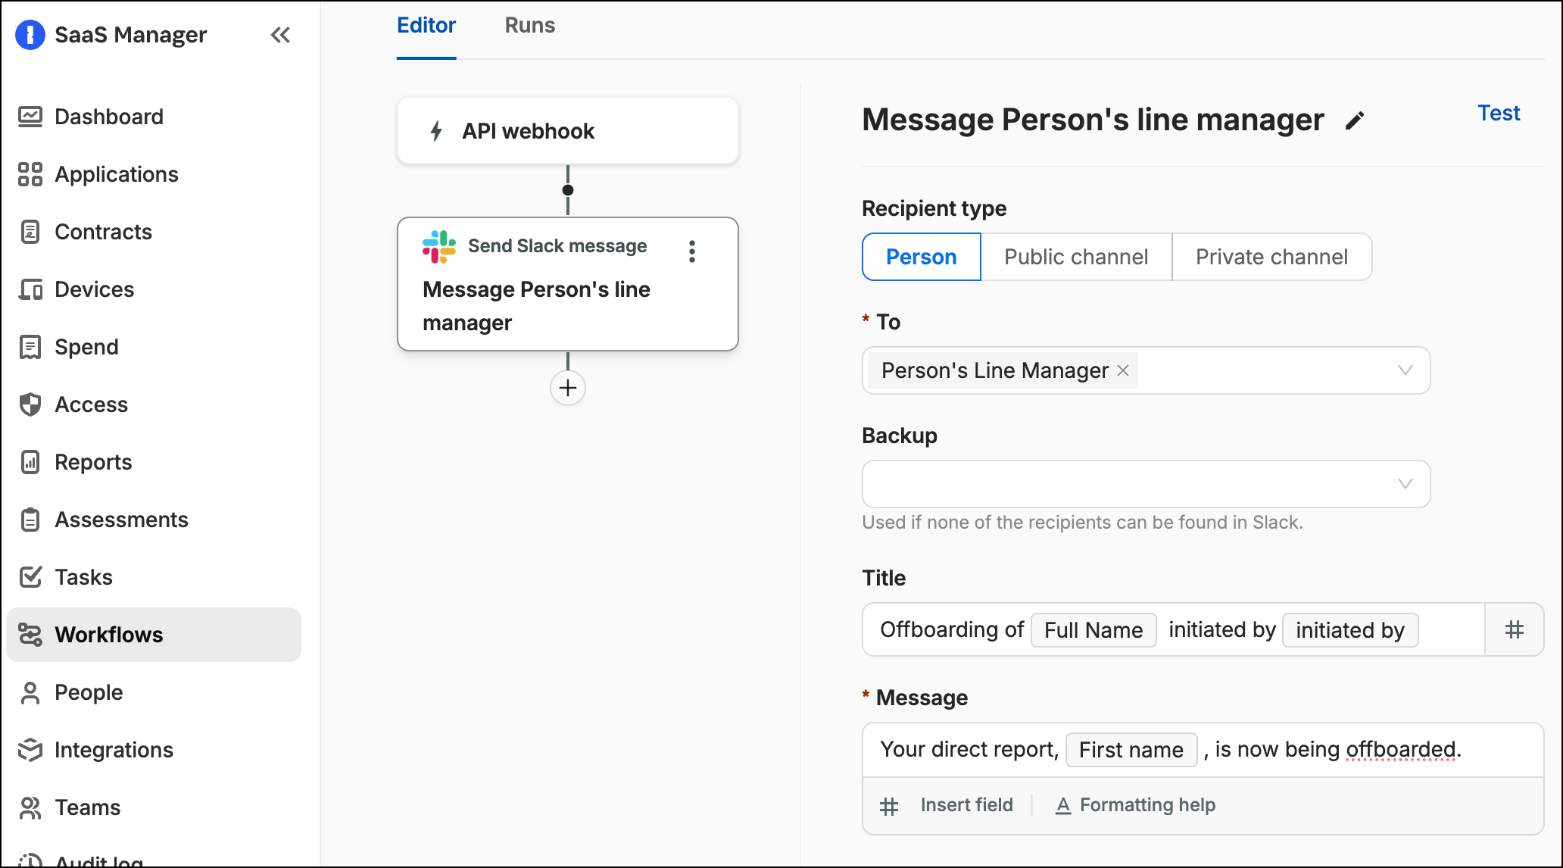Click the Tasks checkmark icon
Image resolution: width=1563 pixels, height=868 pixels.
click(30, 577)
